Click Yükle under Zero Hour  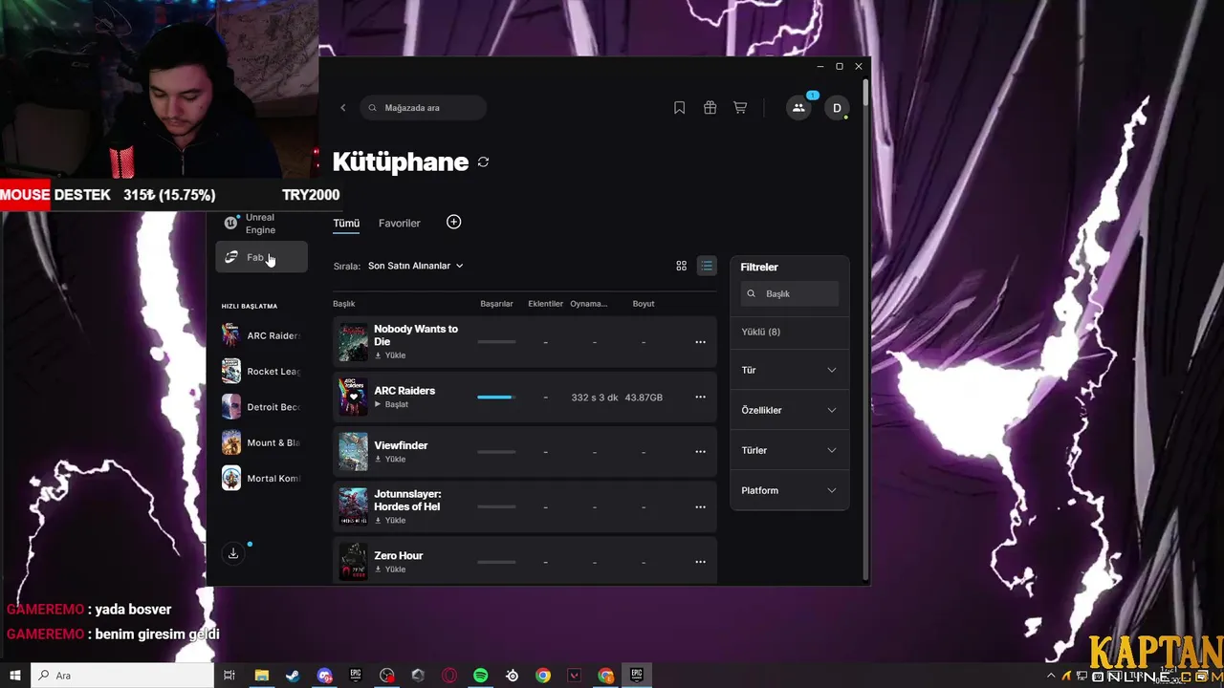[x=390, y=570]
